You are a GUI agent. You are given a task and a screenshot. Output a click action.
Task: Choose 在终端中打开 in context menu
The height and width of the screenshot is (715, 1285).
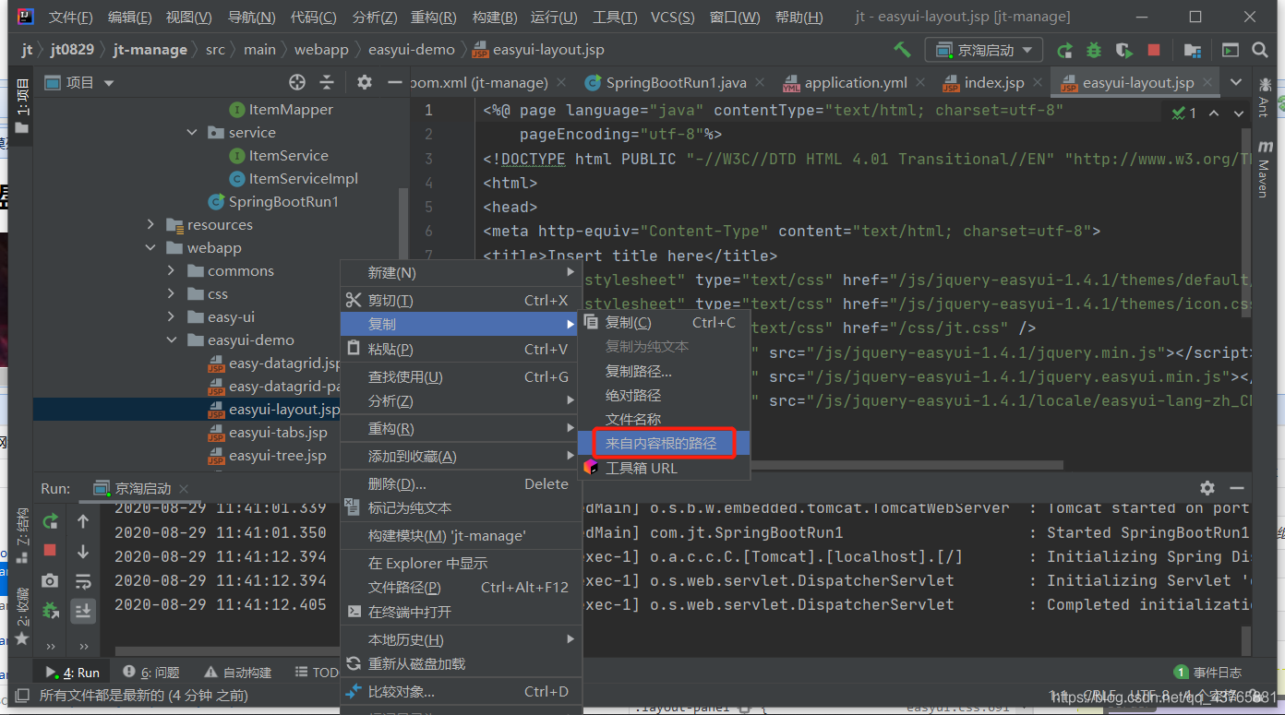pos(461,612)
